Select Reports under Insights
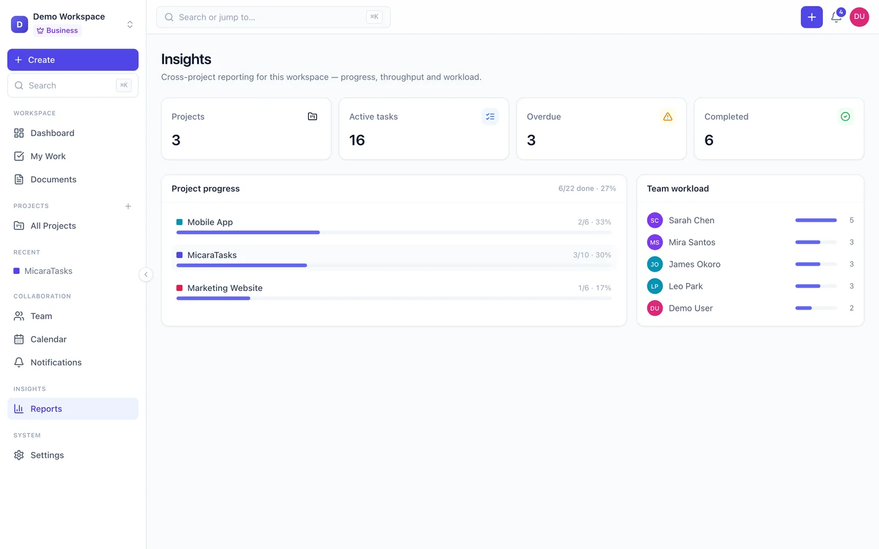879x549 pixels. (73, 409)
